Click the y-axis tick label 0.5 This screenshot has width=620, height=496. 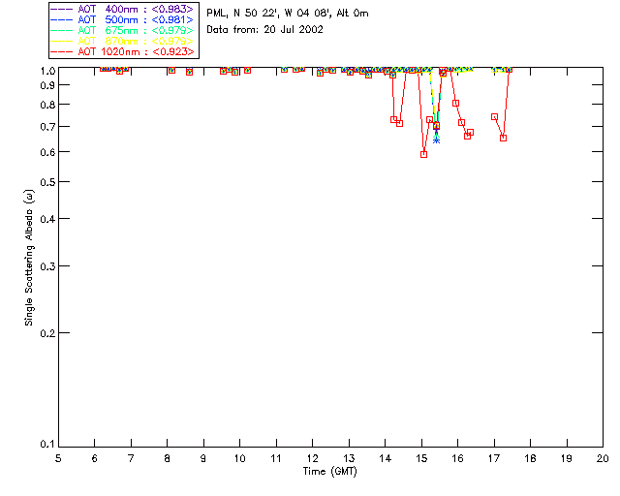[x=47, y=182]
